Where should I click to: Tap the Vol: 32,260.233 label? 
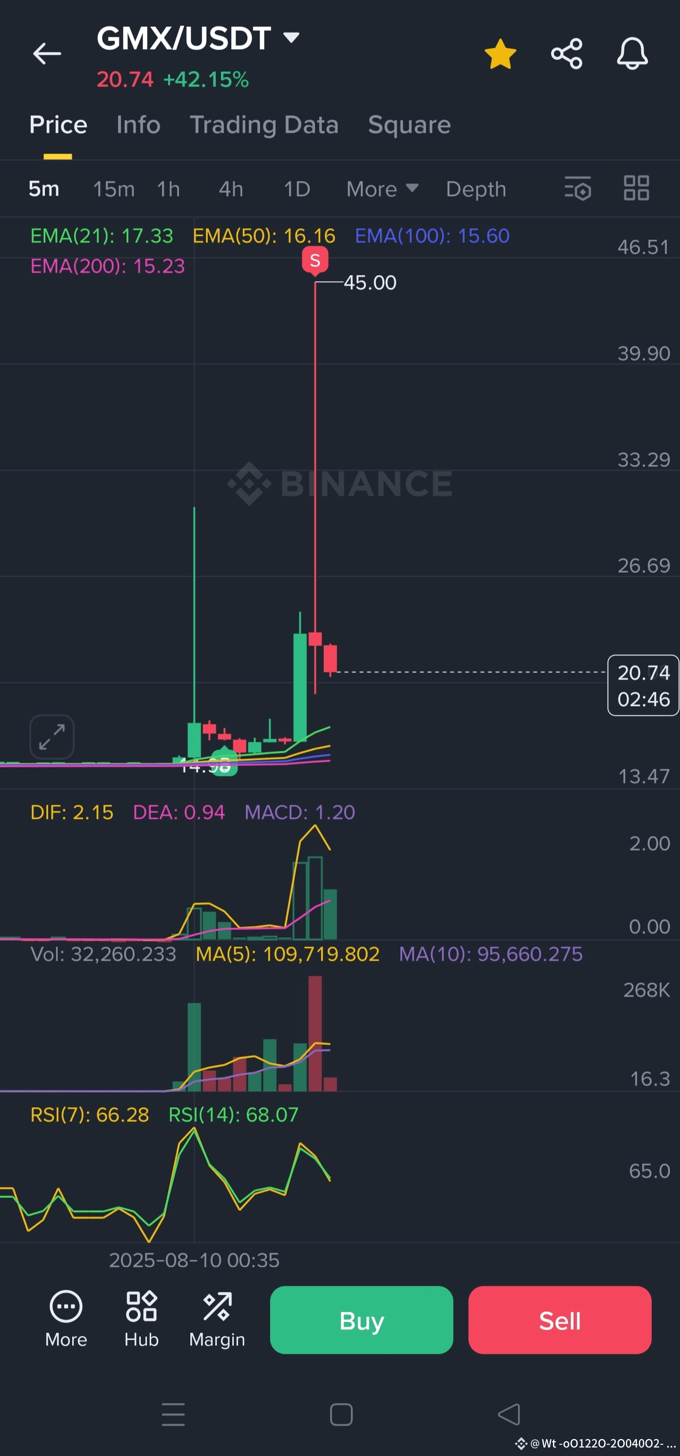point(103,954)
